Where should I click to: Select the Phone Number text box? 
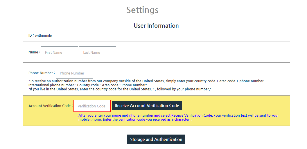pos(74,73)
